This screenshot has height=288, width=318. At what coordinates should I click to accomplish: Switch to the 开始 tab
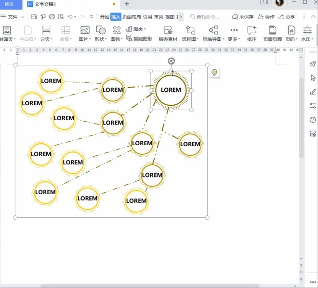point(105,17)
